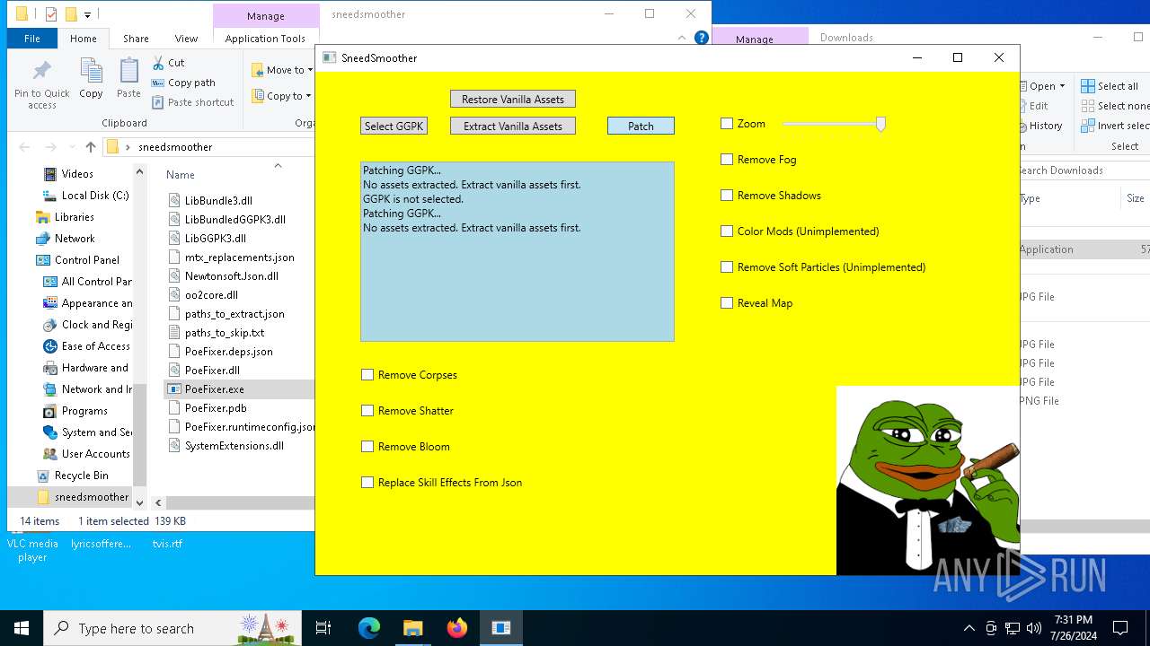Select Newtonsoft.Json.dll file
This screenshot has height=646, width=1150.
click(231, 276)
